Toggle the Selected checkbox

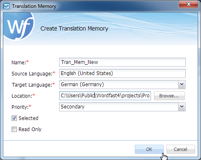(14, 118)
